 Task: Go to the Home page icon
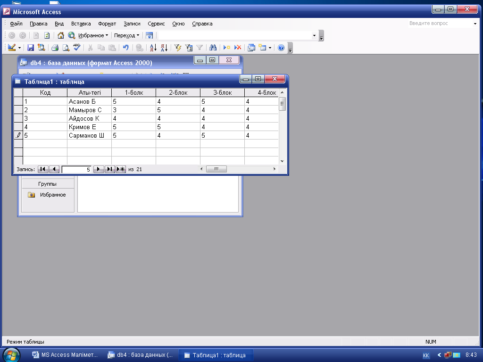click(61, 35)
